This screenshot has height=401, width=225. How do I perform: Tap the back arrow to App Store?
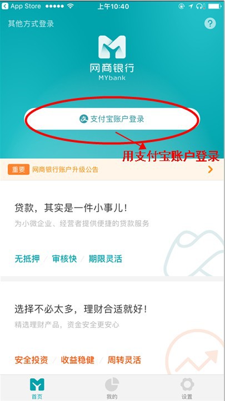(4, 6)
